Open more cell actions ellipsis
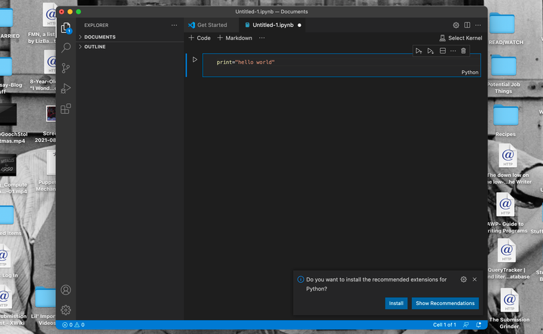This screenshot has width=543, height=334. pyautogui.click(x=453, y=51)
